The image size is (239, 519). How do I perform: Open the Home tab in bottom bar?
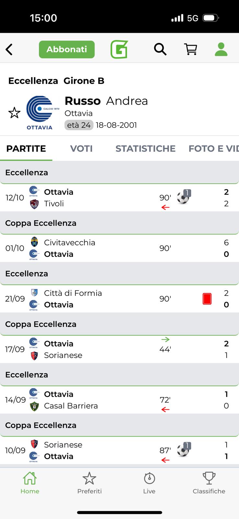click(30, 483)
